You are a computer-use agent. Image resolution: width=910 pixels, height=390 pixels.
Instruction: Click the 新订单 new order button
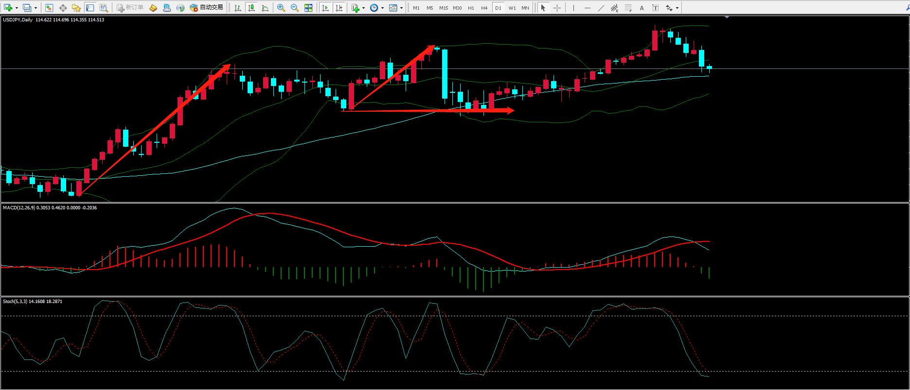click(x=130, y=8)
